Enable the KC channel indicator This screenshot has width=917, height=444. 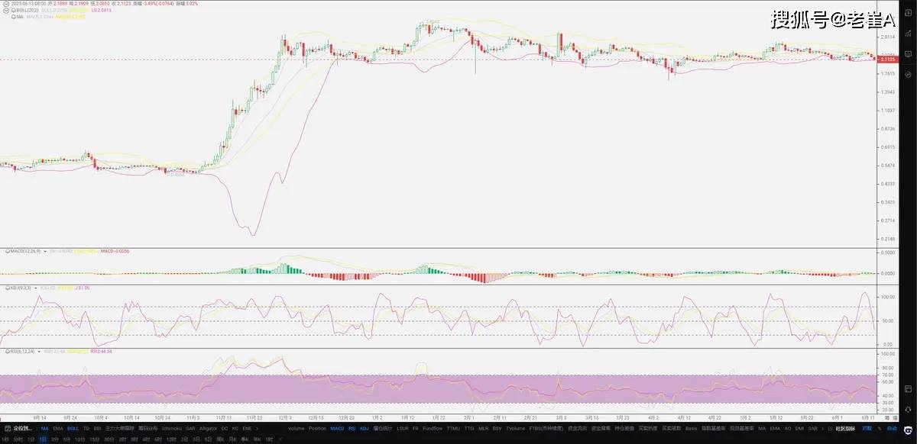[235, 429]
